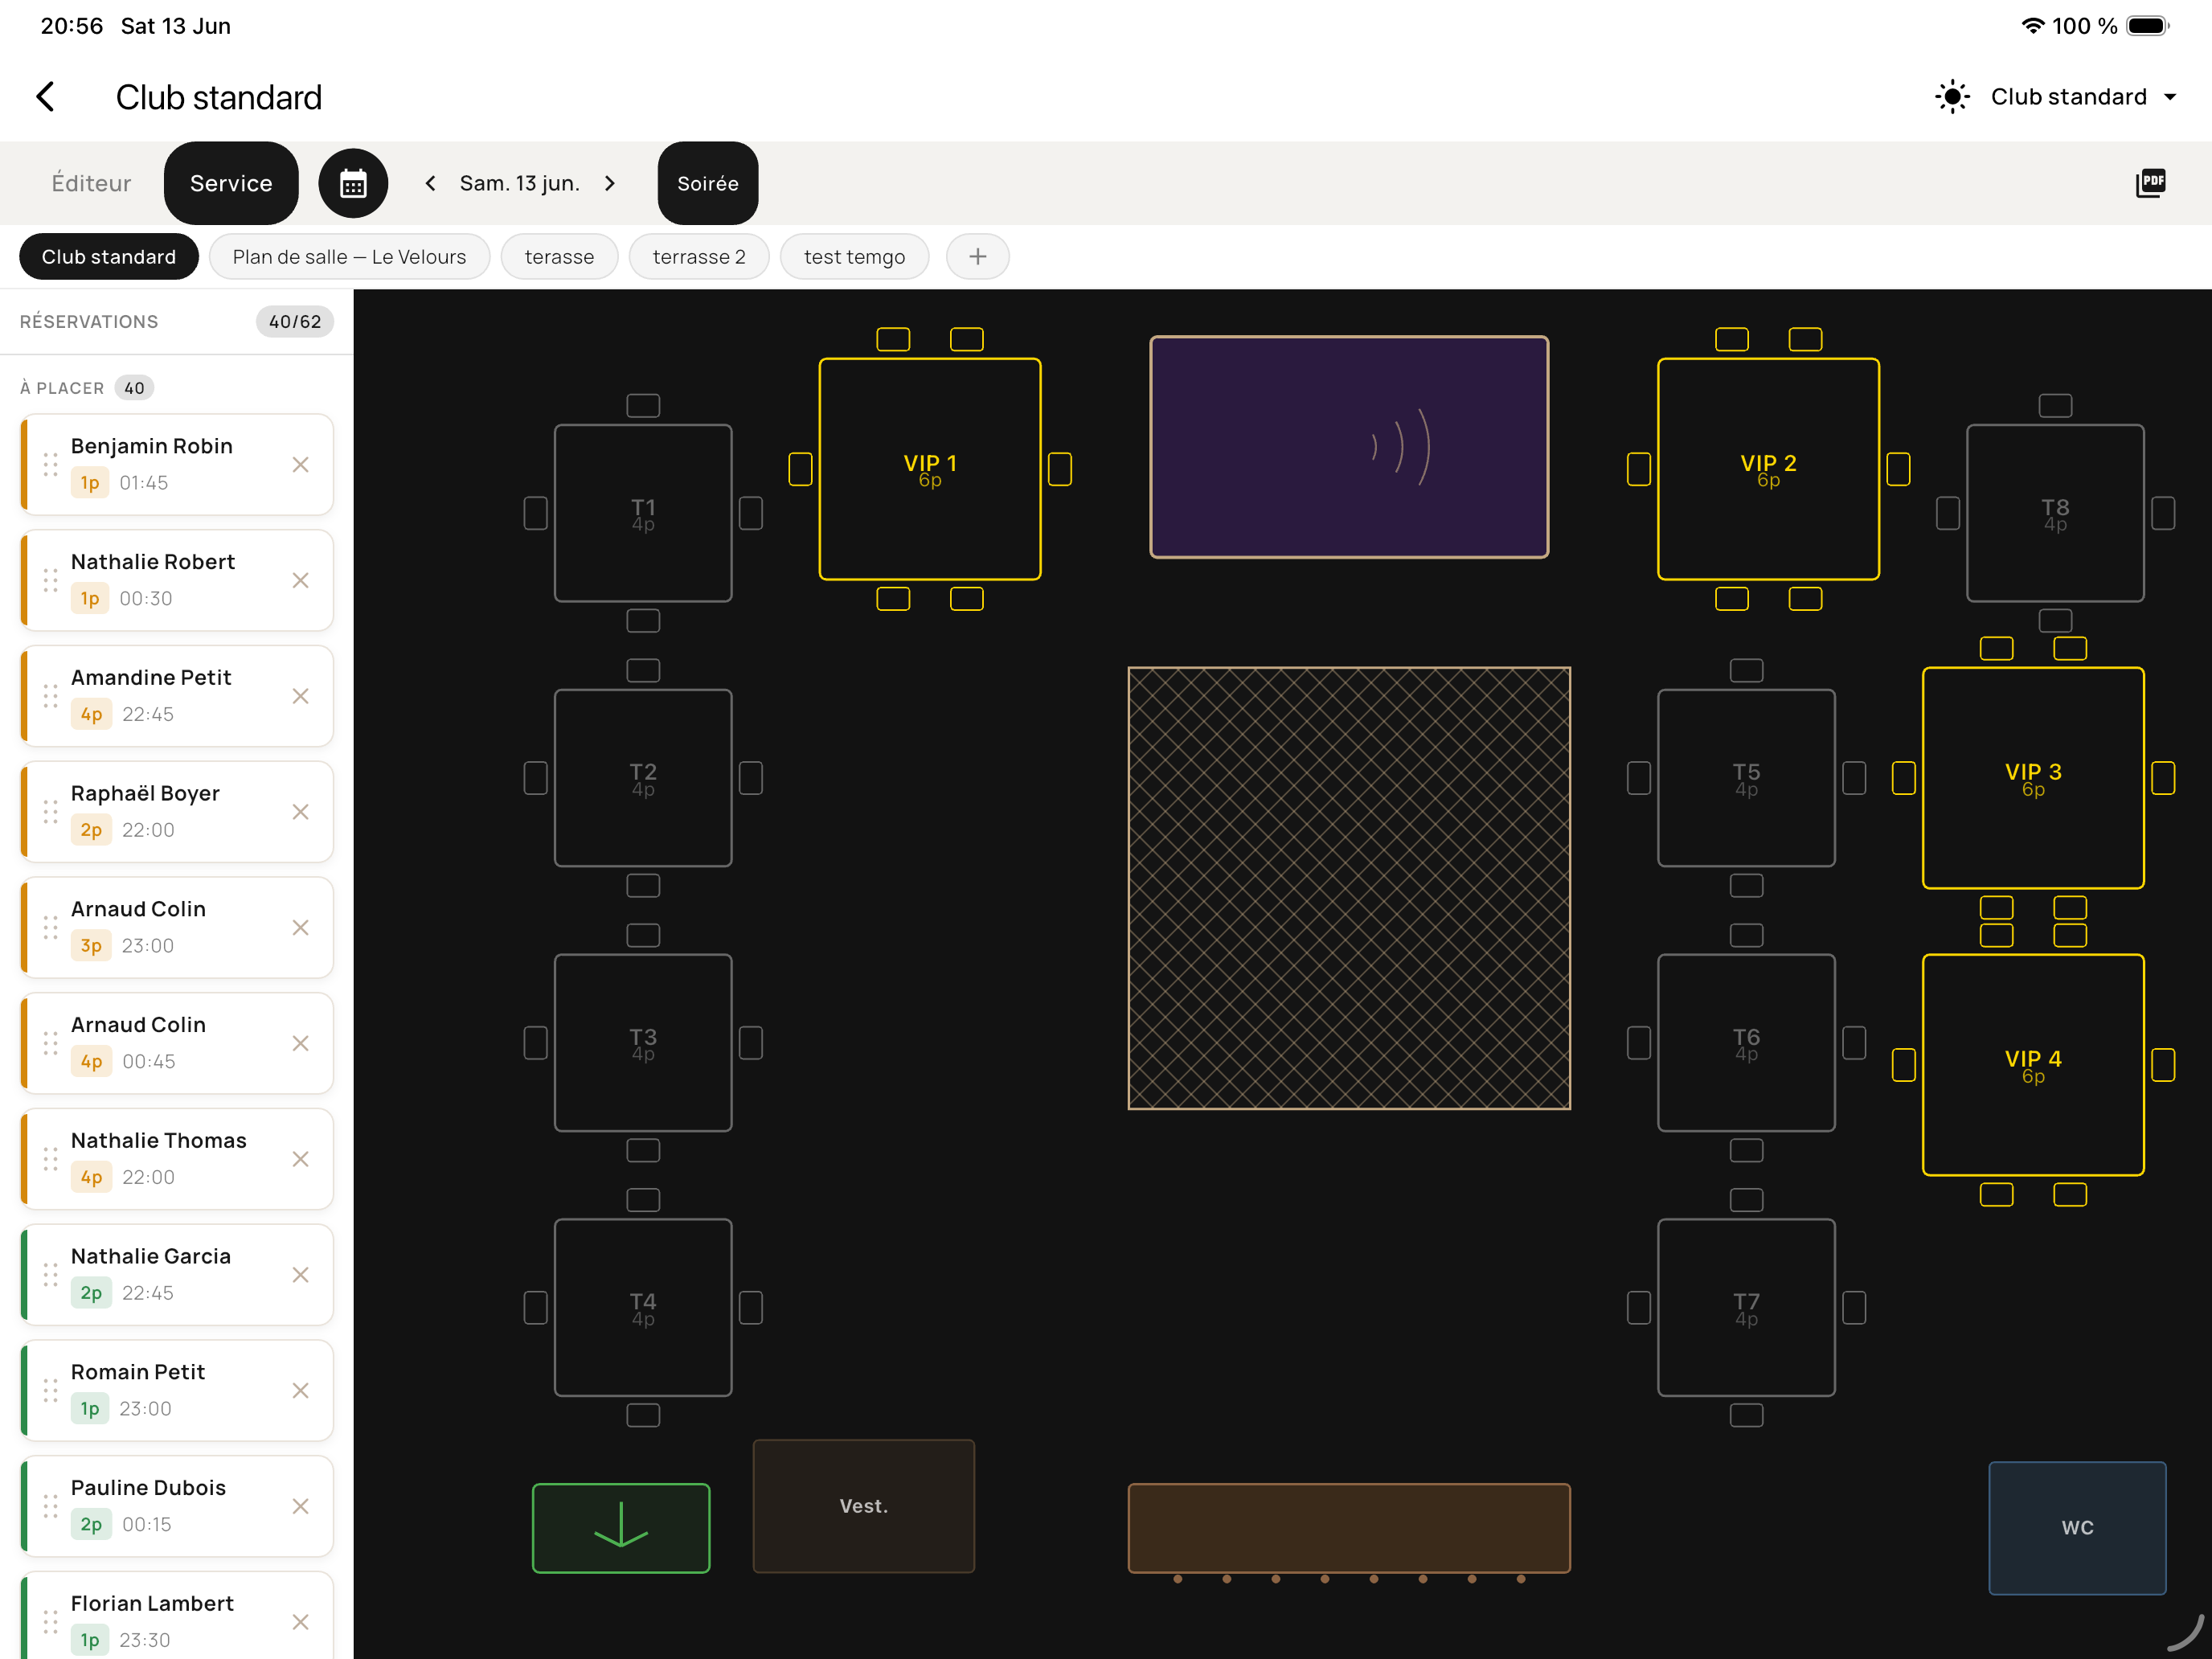Open Florian Lambert reservation card
The image size is (2212, 1659).
177,1615
